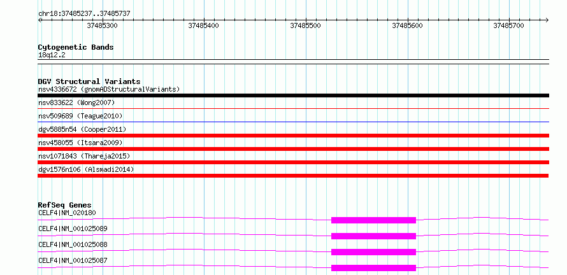Select dgv1576n106 (Alsmadi2014) label
This screenshot has height=275, width=567.
coord(86,169)
